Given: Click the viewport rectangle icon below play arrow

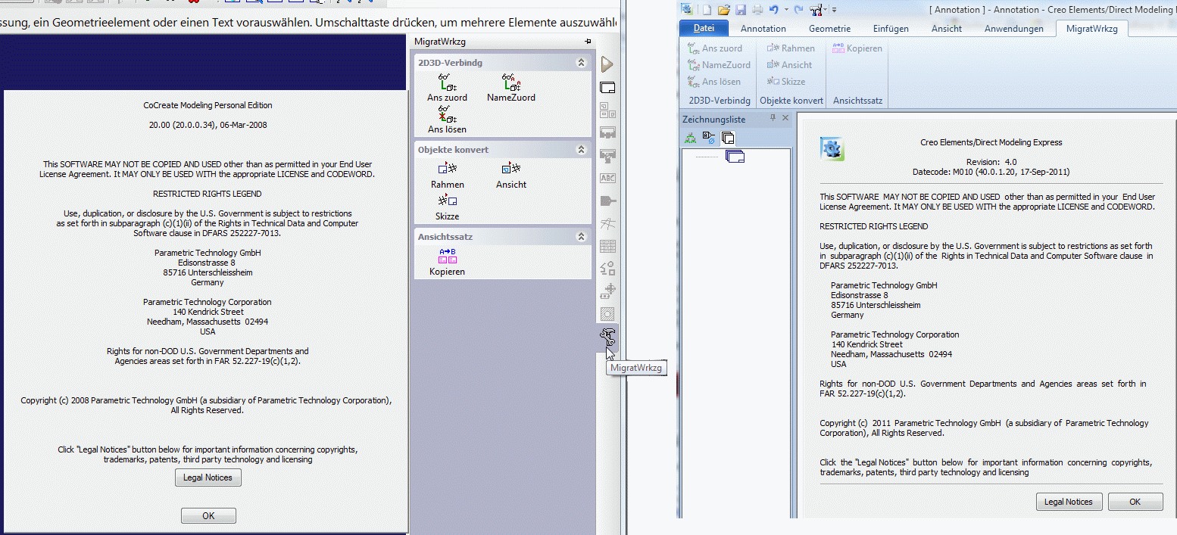Looking at the screenshot, I should click(x=607, y=88).
